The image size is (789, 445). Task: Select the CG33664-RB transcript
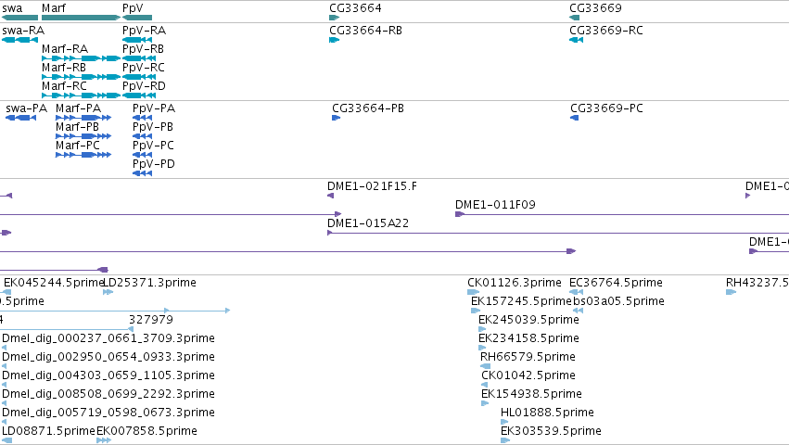334,40
